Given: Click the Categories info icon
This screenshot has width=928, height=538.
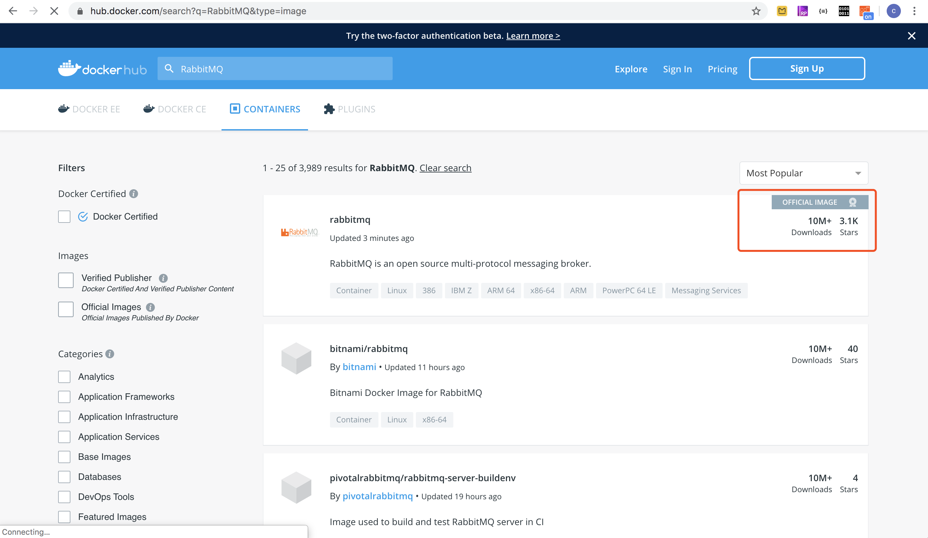Looking at the screenshot, I should click(x=110, y=354).
